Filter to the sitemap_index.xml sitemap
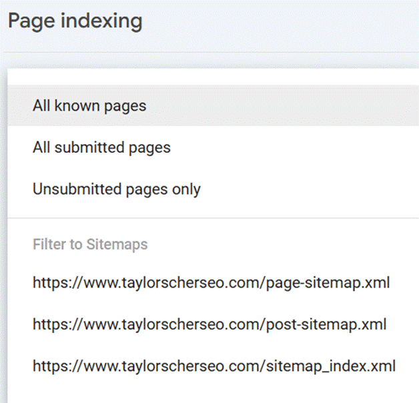Screen dimensions: 419x403 point(214,366)
